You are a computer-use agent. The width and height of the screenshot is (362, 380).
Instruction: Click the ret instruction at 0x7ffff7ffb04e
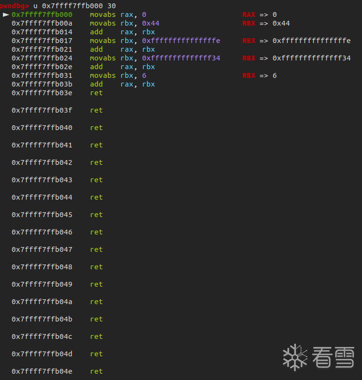click(96, 371)
